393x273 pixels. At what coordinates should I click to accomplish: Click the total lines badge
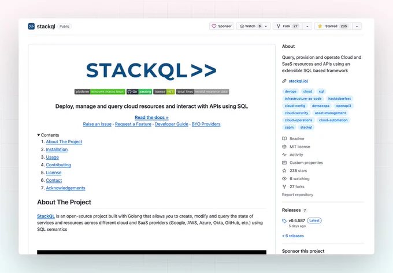pyautogui.click(x=202, y=92)
